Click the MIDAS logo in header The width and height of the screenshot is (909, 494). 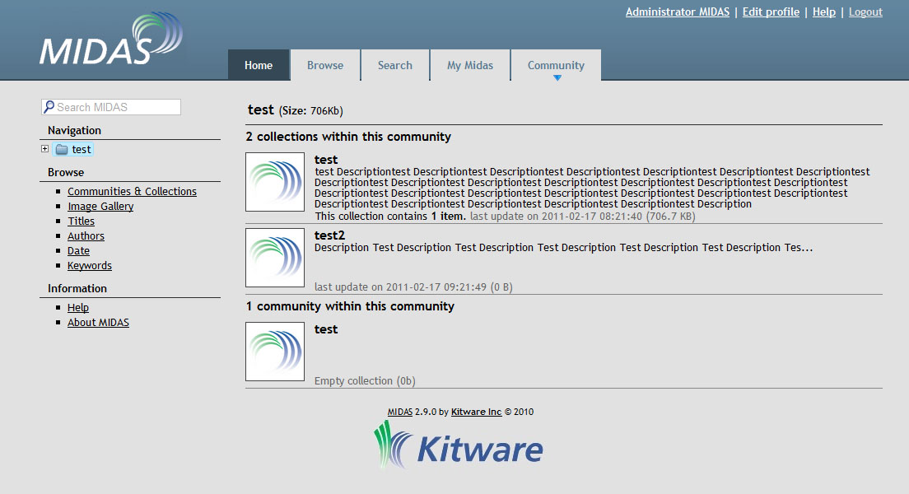click(x=111, y=40)
